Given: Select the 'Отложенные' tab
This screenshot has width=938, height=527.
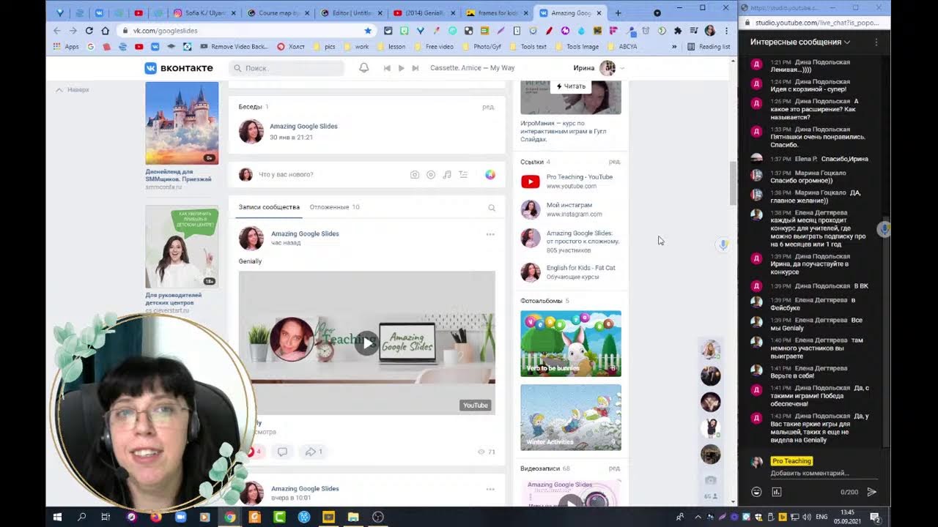Looking at the screenshot, I should tap(334, 207).
